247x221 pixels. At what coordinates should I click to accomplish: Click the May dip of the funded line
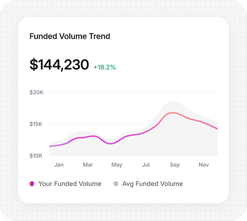click(x=111, y=143)
